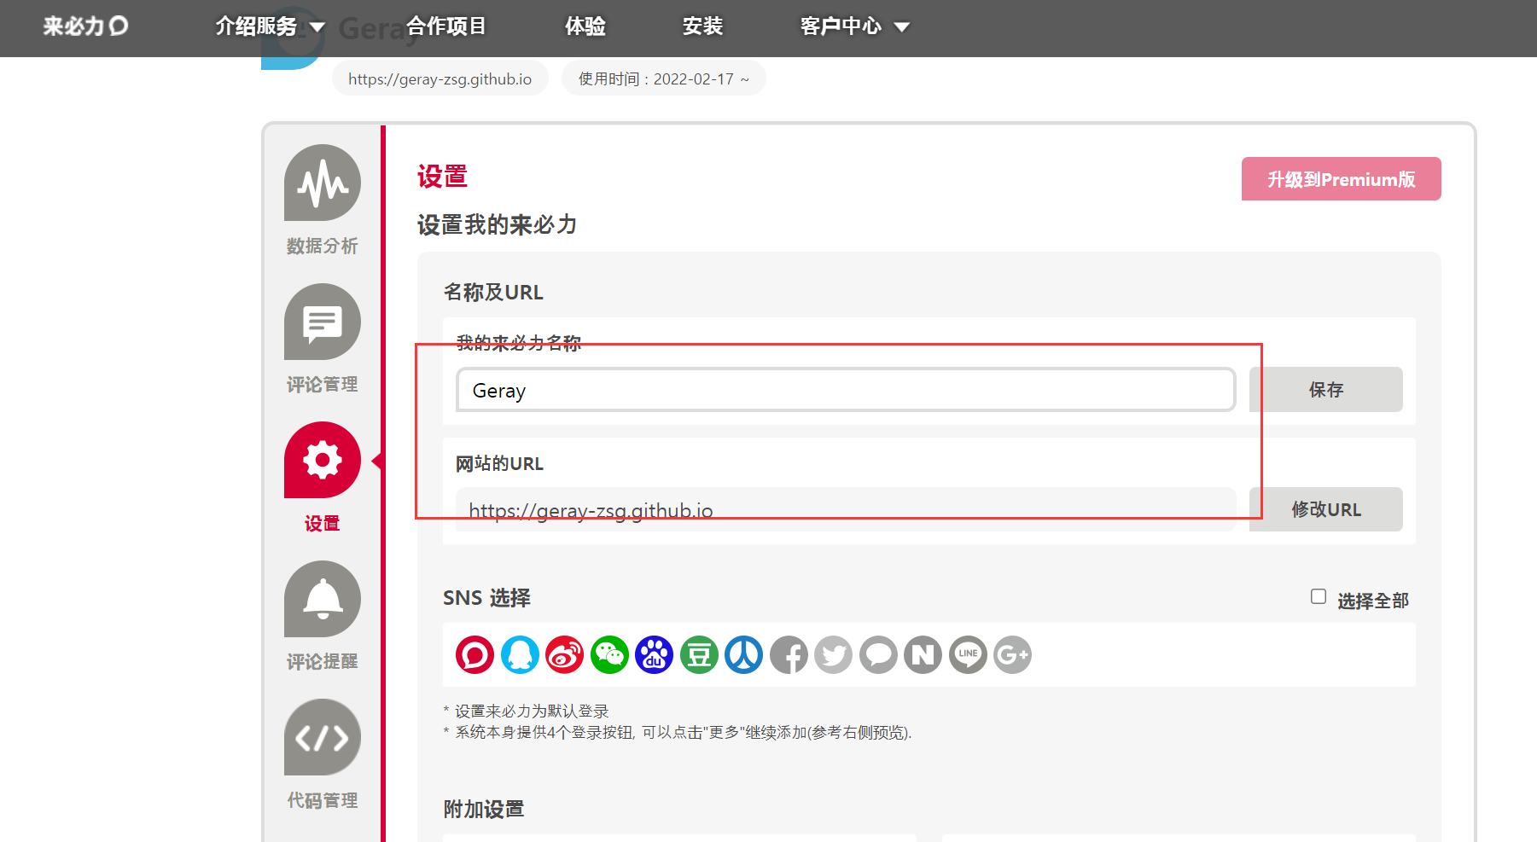Viewport: 1537px width, 842px height.
Task: Tick the 选择全部 checkbox
Action: [x=1319, y=596]
